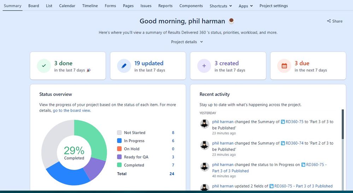The height and width of the screenshot is (193, 353).
Task: Open the Reports tab
Action: coord(165,6)
